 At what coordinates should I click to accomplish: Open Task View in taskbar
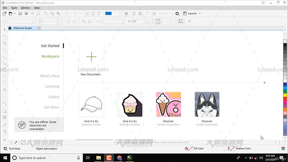[x=88, y=158]
